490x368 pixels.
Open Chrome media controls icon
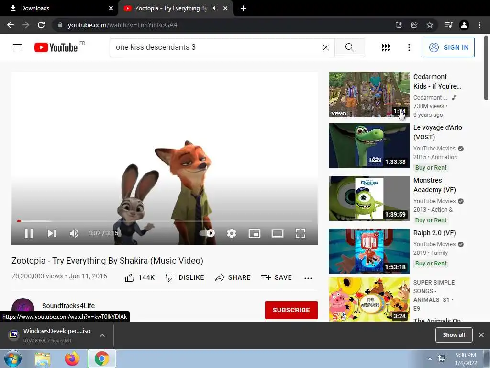[448, 25]
